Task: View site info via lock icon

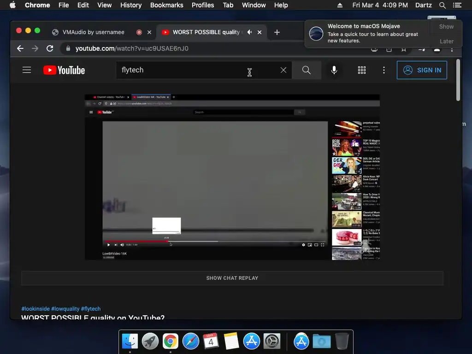Action: point(68,48)
